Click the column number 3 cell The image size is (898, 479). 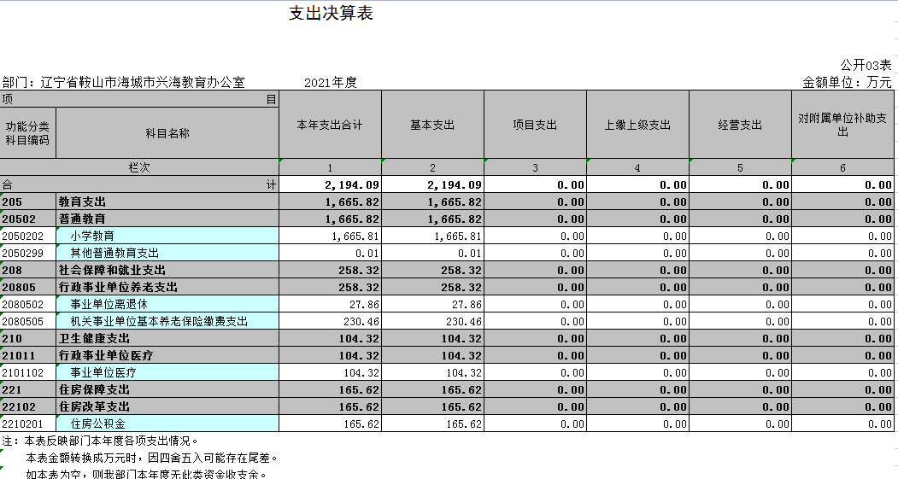(535, 167)
